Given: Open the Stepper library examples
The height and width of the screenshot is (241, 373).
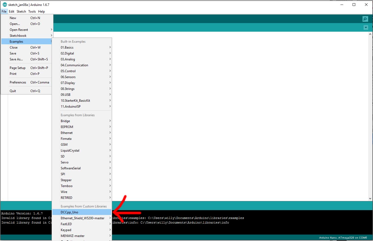Looking at the screenshot, I should coord(82,180).
